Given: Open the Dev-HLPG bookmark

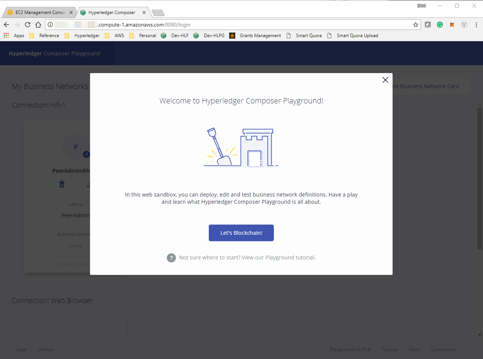Looking at the screenshot, I should pos(209,36).
